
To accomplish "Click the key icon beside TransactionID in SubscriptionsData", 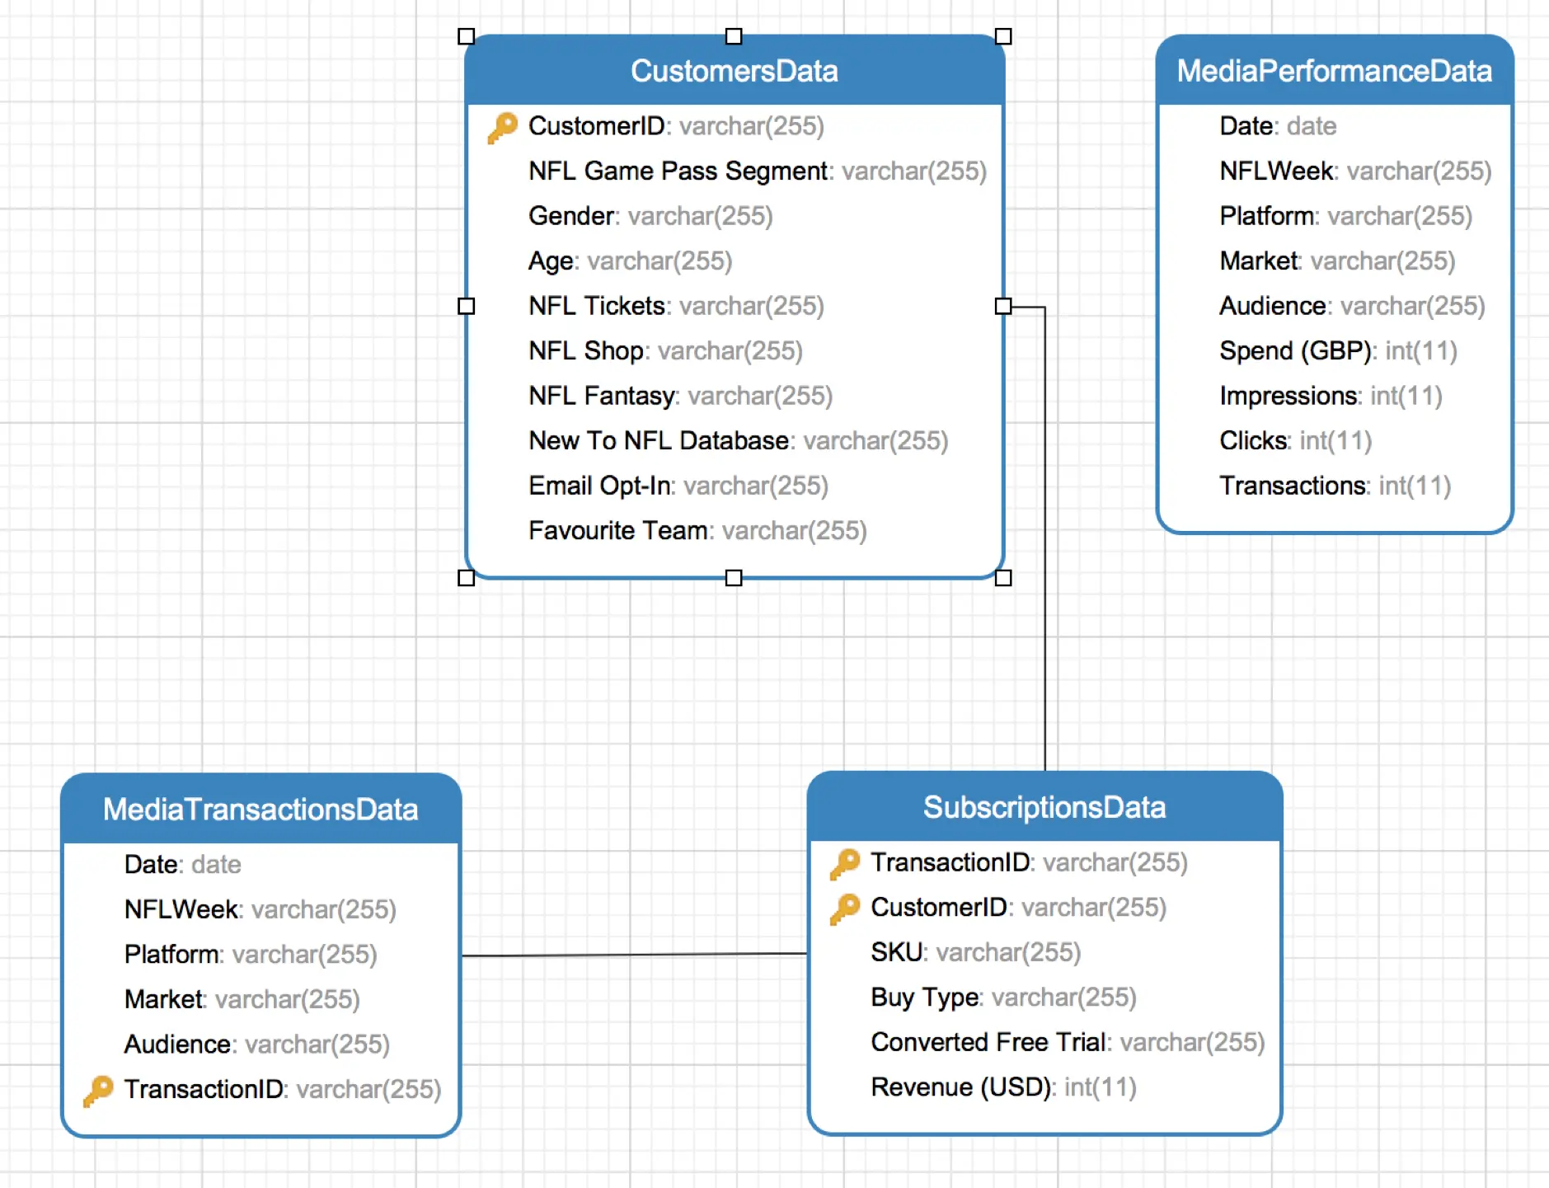I will [845, 863].
